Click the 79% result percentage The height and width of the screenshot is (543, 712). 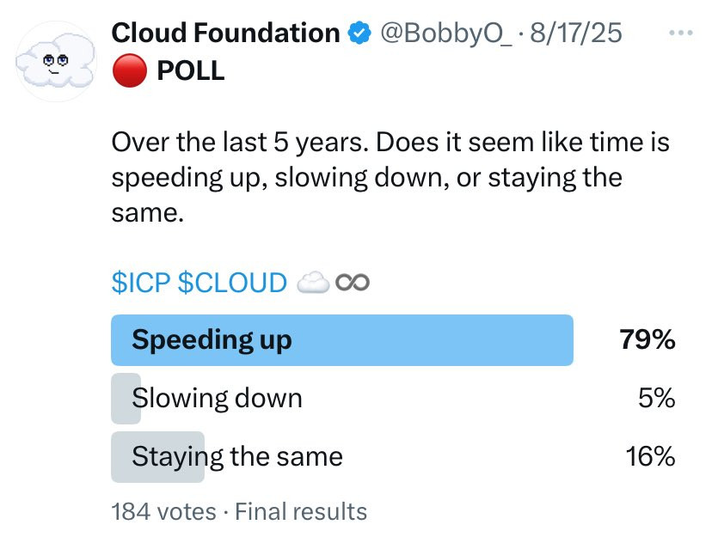pos(647,339)
